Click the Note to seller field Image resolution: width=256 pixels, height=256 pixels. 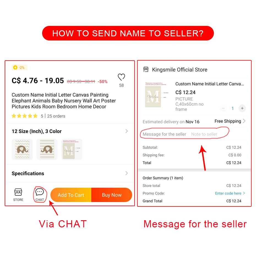point(204,134)
